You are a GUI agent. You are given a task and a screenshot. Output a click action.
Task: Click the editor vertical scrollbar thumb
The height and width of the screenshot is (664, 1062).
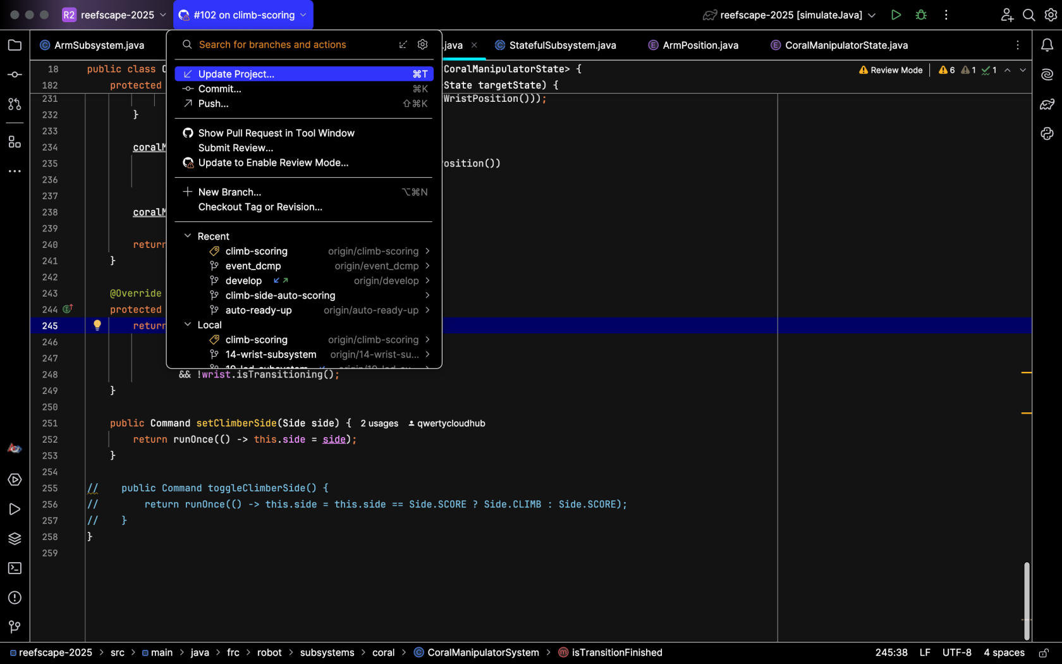1027,601
